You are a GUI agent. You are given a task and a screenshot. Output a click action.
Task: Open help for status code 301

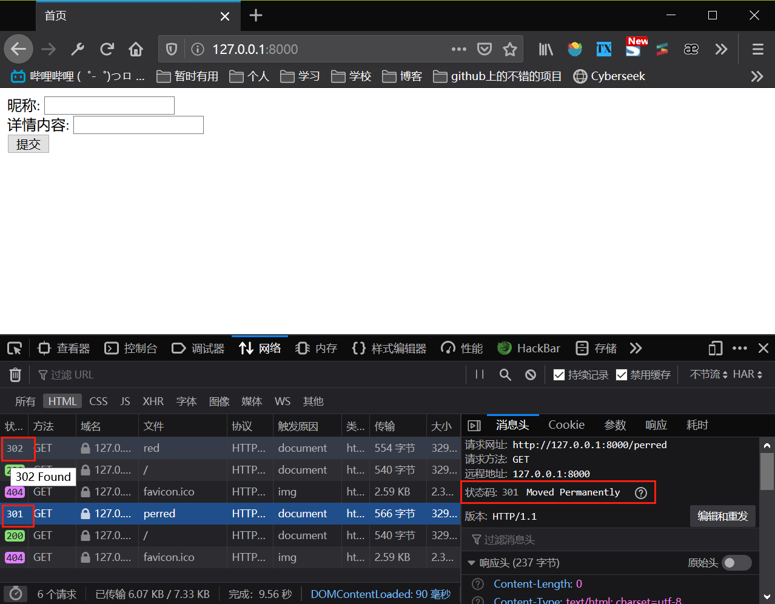[x=641, y=492]
